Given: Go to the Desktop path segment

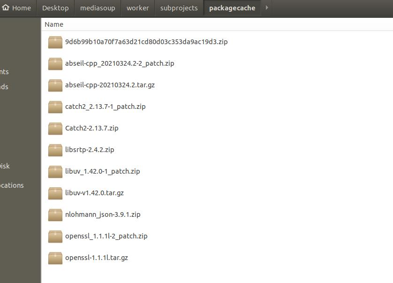Looking at the screenshot, I should [x=55, y=8].
